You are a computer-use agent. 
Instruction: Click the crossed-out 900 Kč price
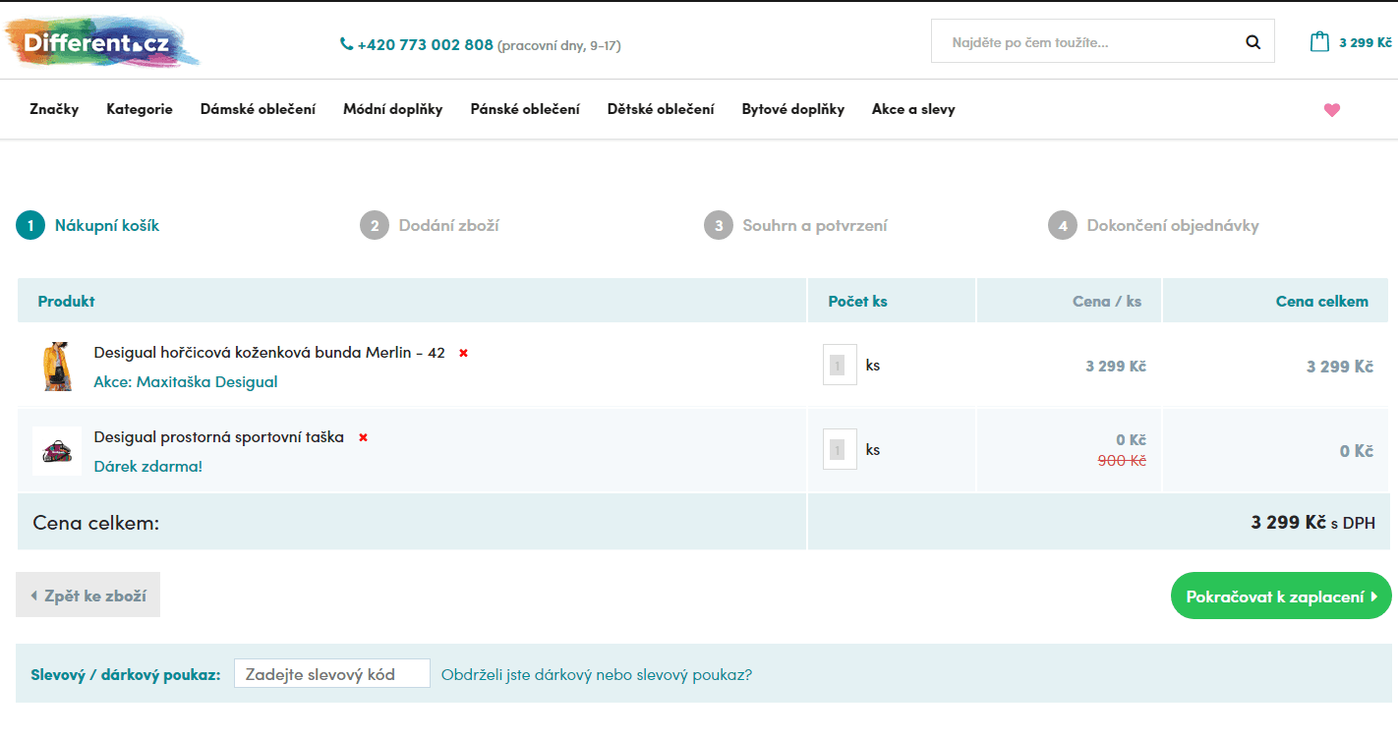click(x=1122, y=460)
